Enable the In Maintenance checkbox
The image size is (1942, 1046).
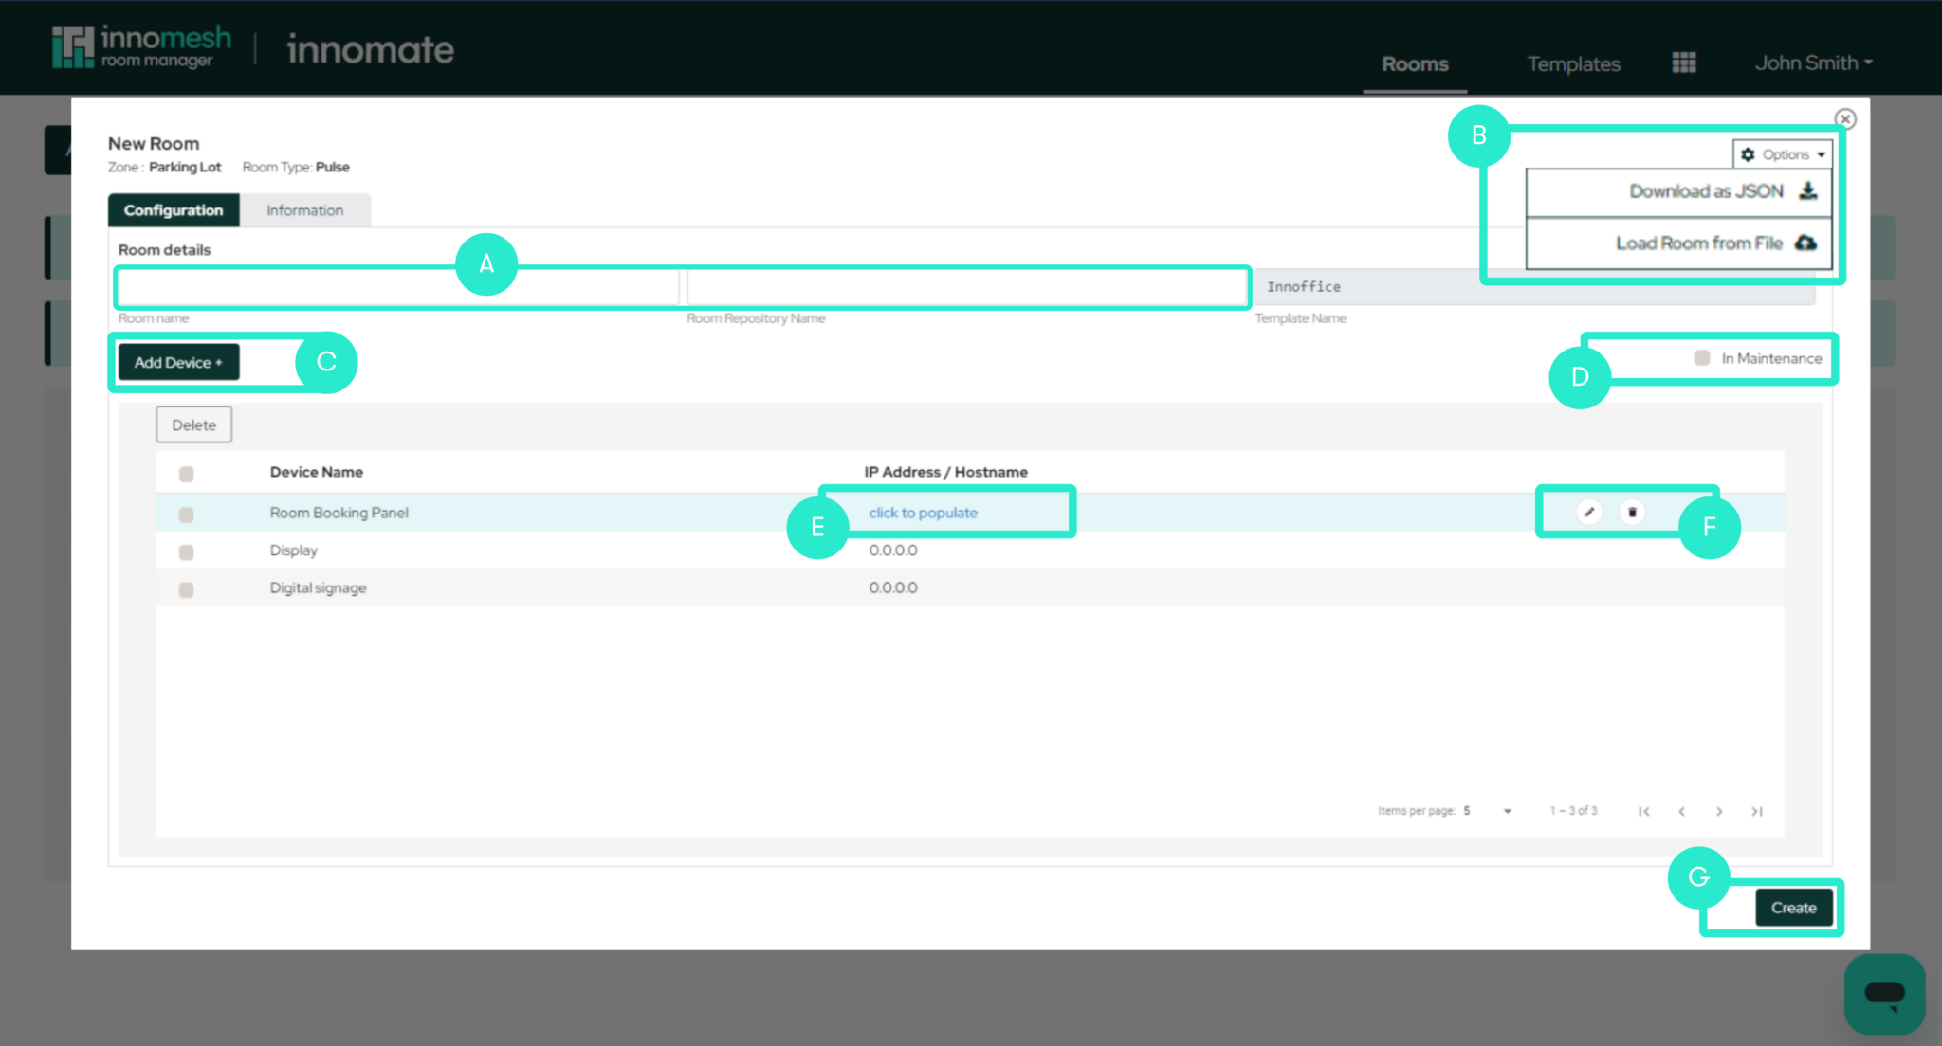(1702, 358)
